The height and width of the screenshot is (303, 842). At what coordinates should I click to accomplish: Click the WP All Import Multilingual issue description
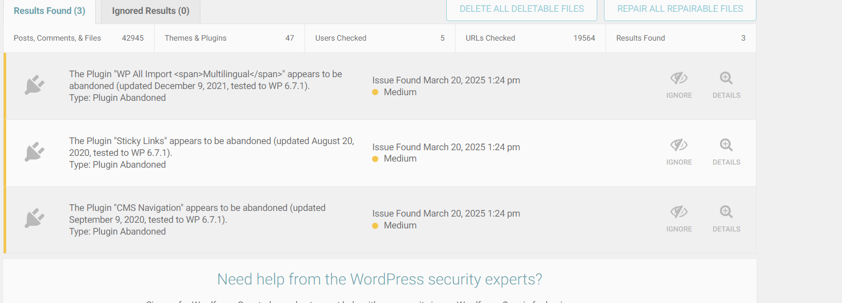(206, 86)
